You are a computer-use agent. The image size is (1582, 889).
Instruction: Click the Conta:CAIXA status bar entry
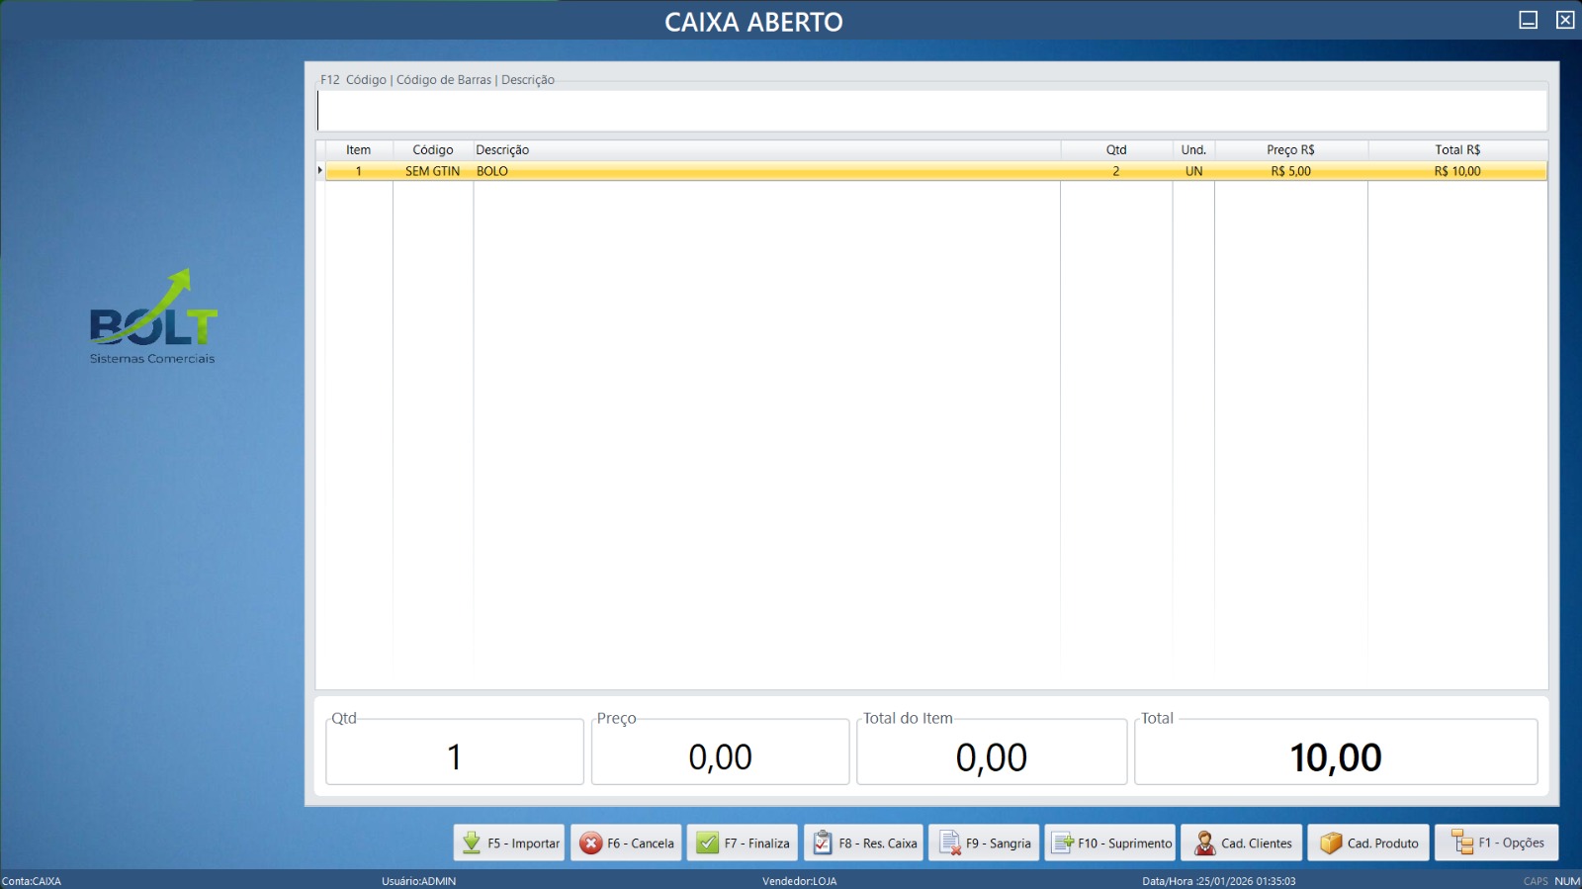32,881
